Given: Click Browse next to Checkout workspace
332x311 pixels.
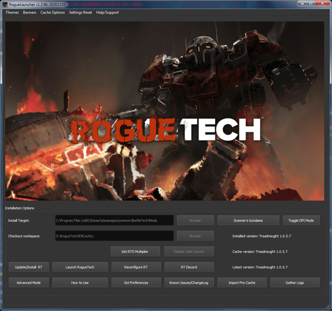Looking at the screenshot, I should coord(195,236).
